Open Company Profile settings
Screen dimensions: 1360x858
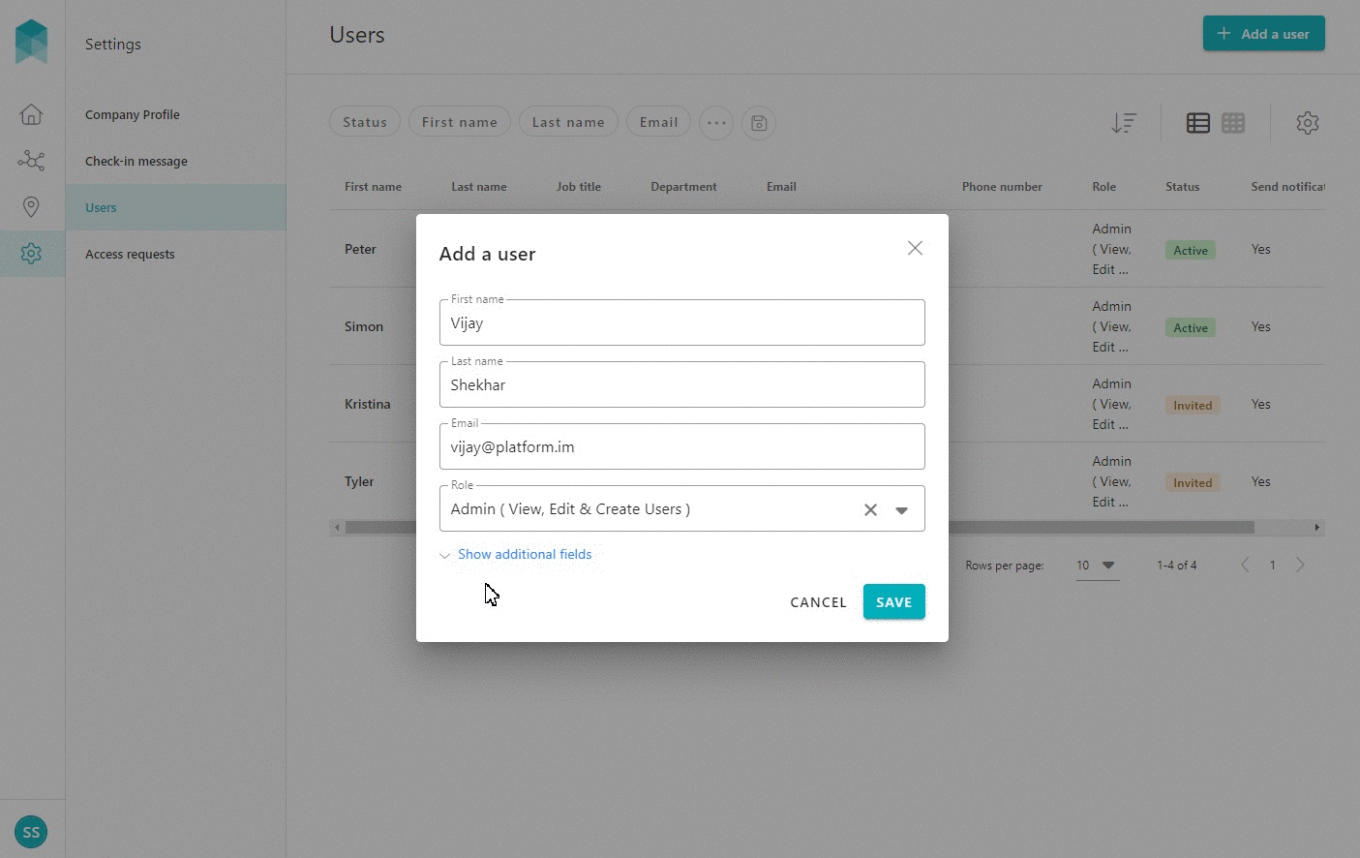133,114
